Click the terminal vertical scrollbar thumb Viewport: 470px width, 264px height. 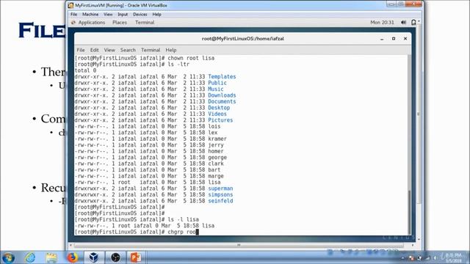[410, 212]
